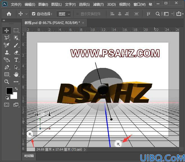Screen dimensions: 185x162
Task: Select the Object Selection tool
Action: (x=16, y=38)
